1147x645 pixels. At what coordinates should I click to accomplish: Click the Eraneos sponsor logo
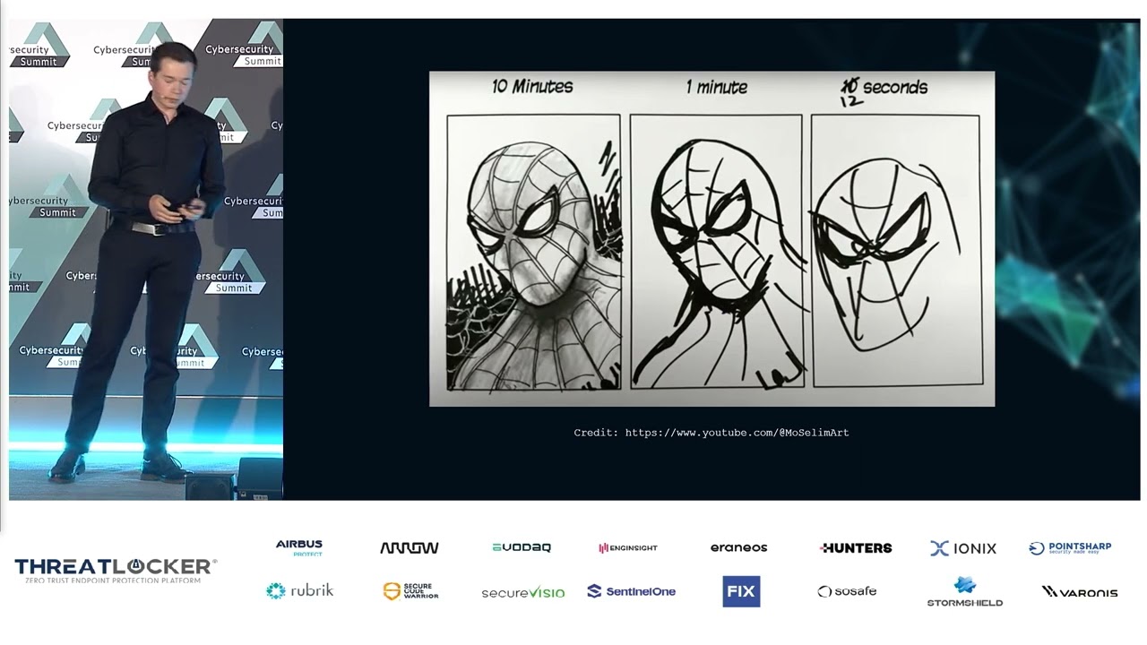tap(739, 547)
